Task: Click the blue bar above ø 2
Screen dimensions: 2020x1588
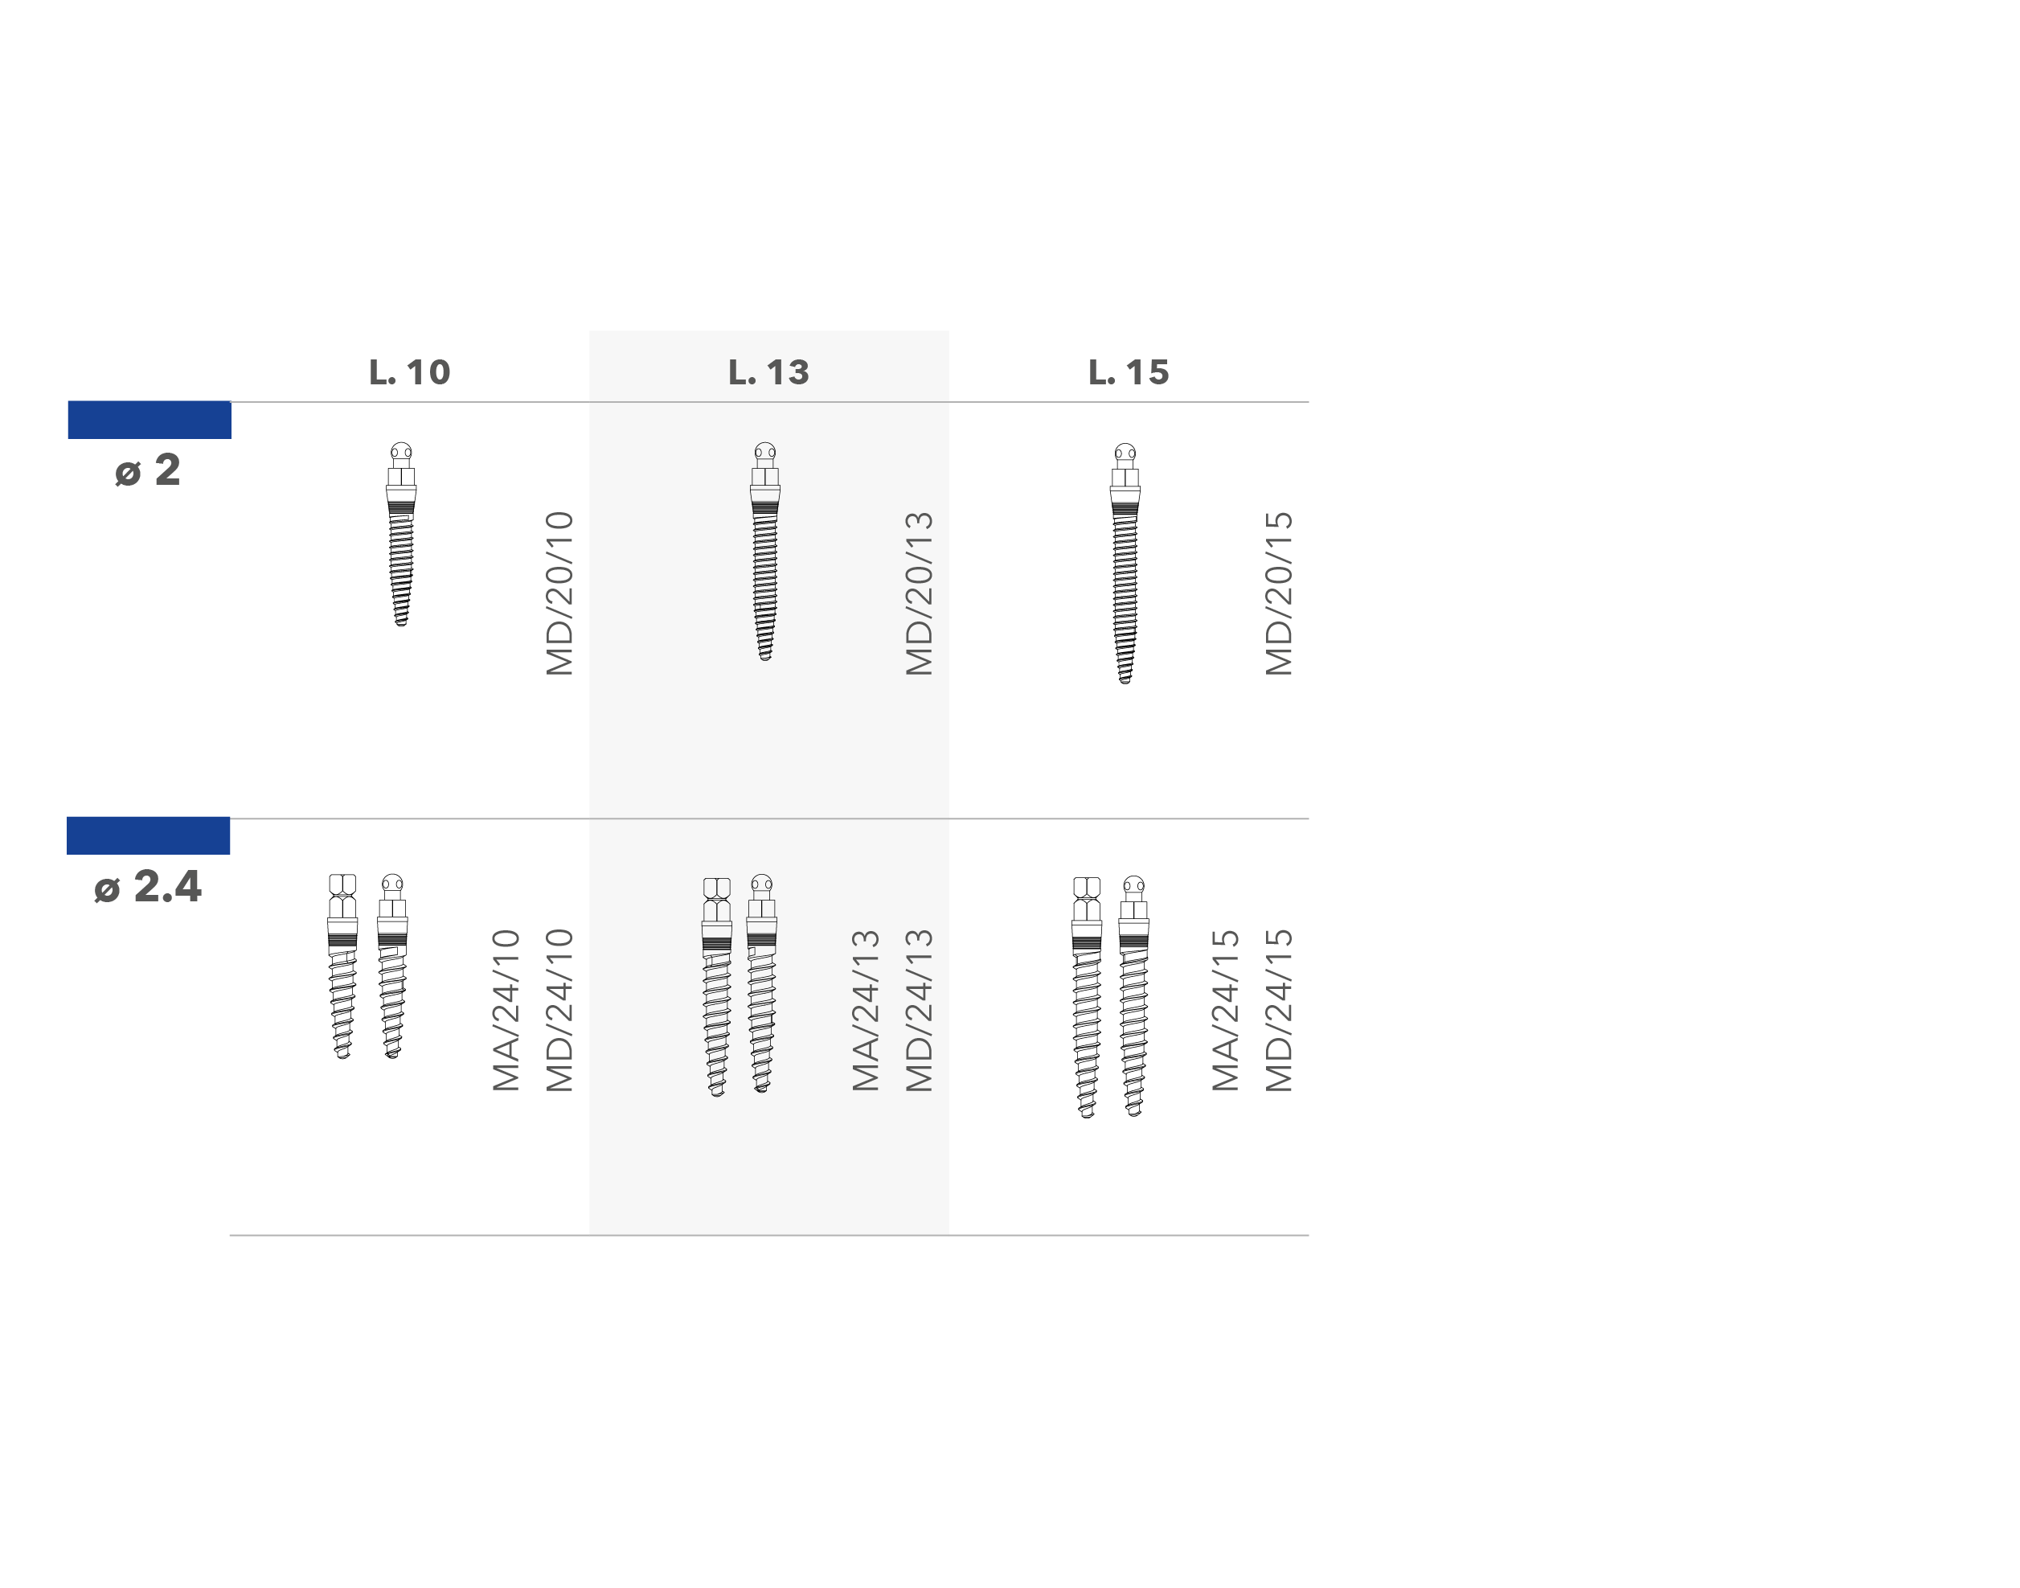Action: pos(150,420)
